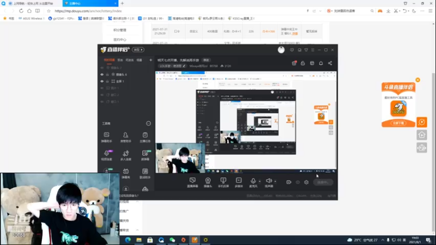
Task: Click download button on Douyu companion ad
Action: pyautogui.click(x=398, y=123)
